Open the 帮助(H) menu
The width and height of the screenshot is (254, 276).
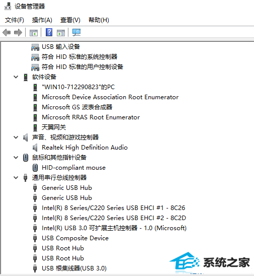coord(99,20)
